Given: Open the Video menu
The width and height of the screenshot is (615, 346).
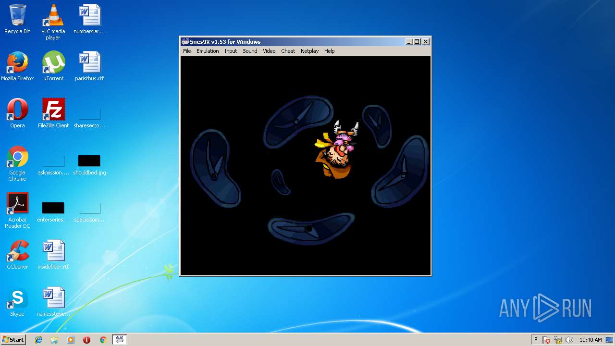Looking at the screenshot, I should click(x=269, y=51).
